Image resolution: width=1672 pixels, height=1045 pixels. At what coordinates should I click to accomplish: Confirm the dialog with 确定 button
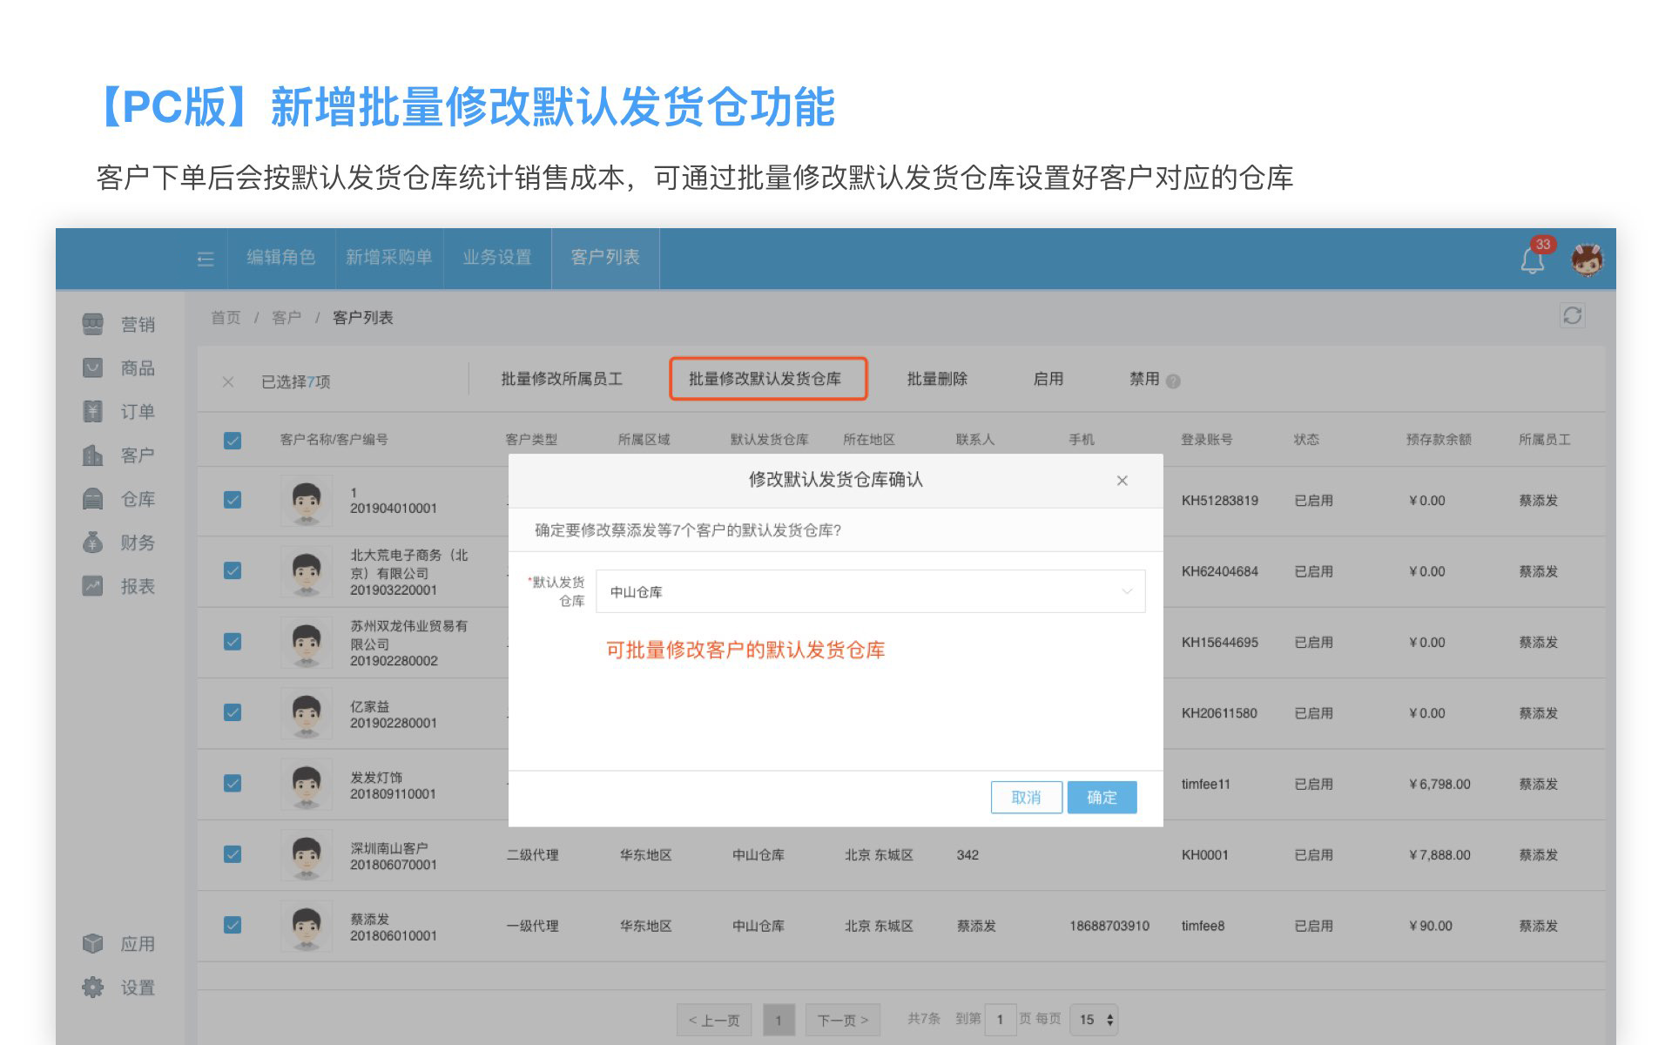1101,797
